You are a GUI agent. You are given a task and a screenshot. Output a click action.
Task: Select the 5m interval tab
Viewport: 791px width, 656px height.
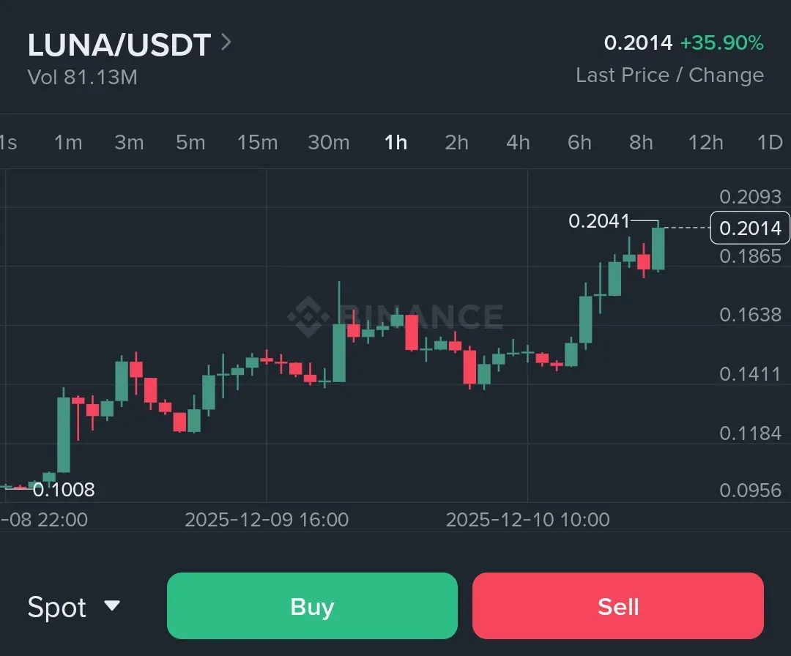(190, 143)
